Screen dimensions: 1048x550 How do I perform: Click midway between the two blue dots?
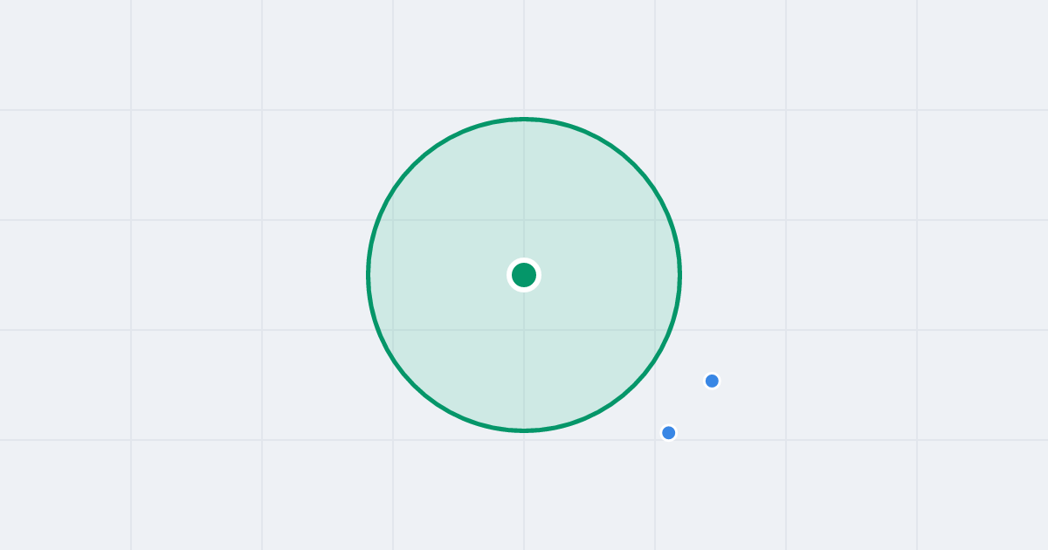(x=690, y=407)
